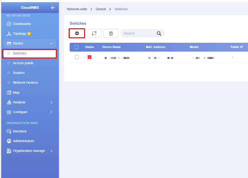
Task: Click Network-wide in the breadcrumb
Action: click(x=77, y=9)
